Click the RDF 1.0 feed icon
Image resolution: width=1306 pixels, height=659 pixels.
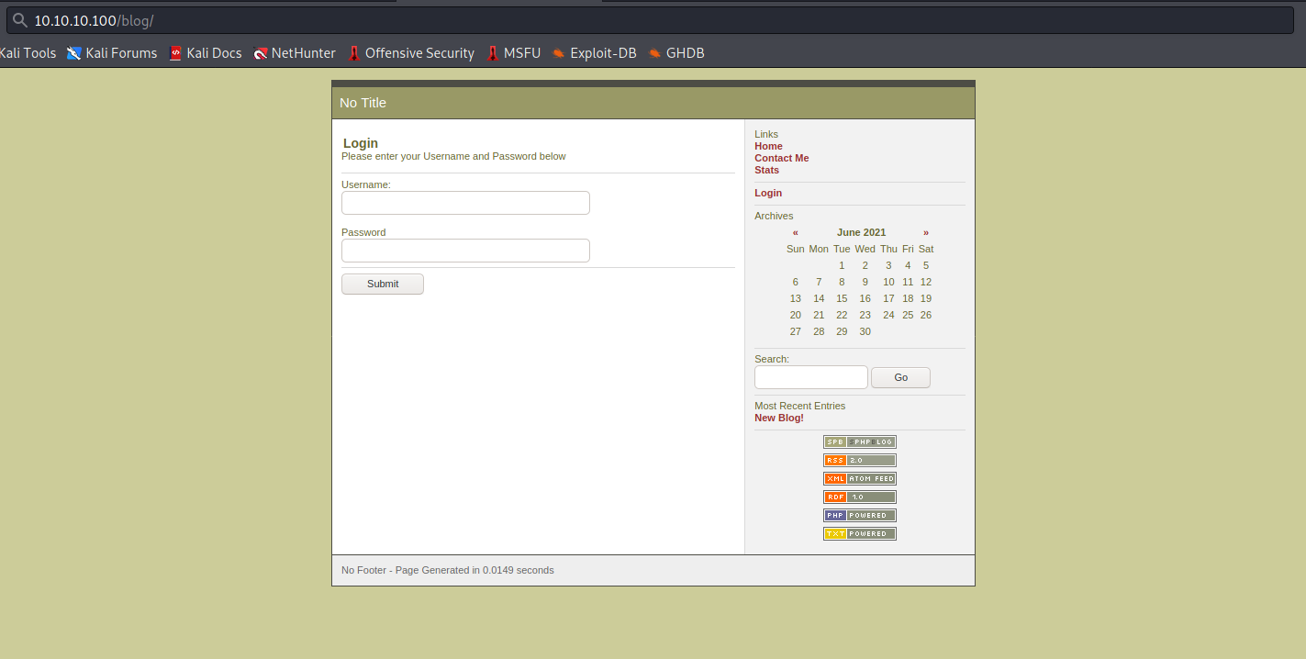click(860, 497)
